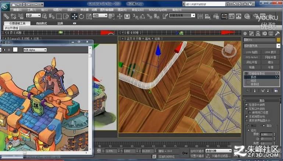This screenshot has width=283, height=161.
Task: Click the Use Pivot Point Center icon
Action: 111,16
